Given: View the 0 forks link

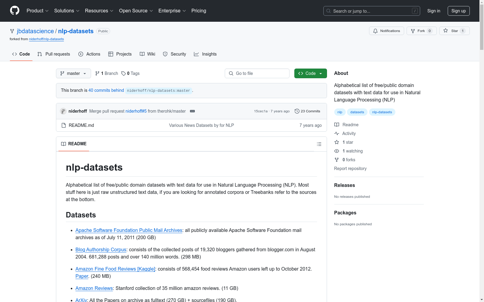Looking at the screenshot, I should point(345,160).
